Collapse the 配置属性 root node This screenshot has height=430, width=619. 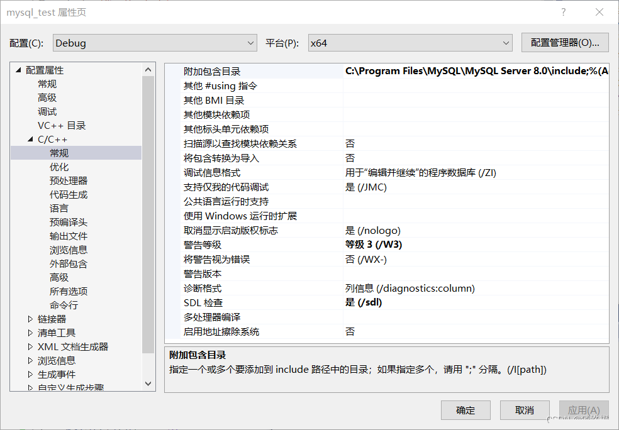(18, 70)
